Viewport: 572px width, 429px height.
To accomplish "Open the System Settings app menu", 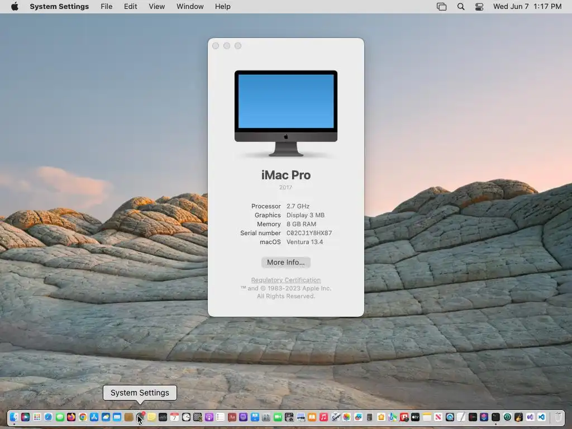I will click(x=59, y=7).
